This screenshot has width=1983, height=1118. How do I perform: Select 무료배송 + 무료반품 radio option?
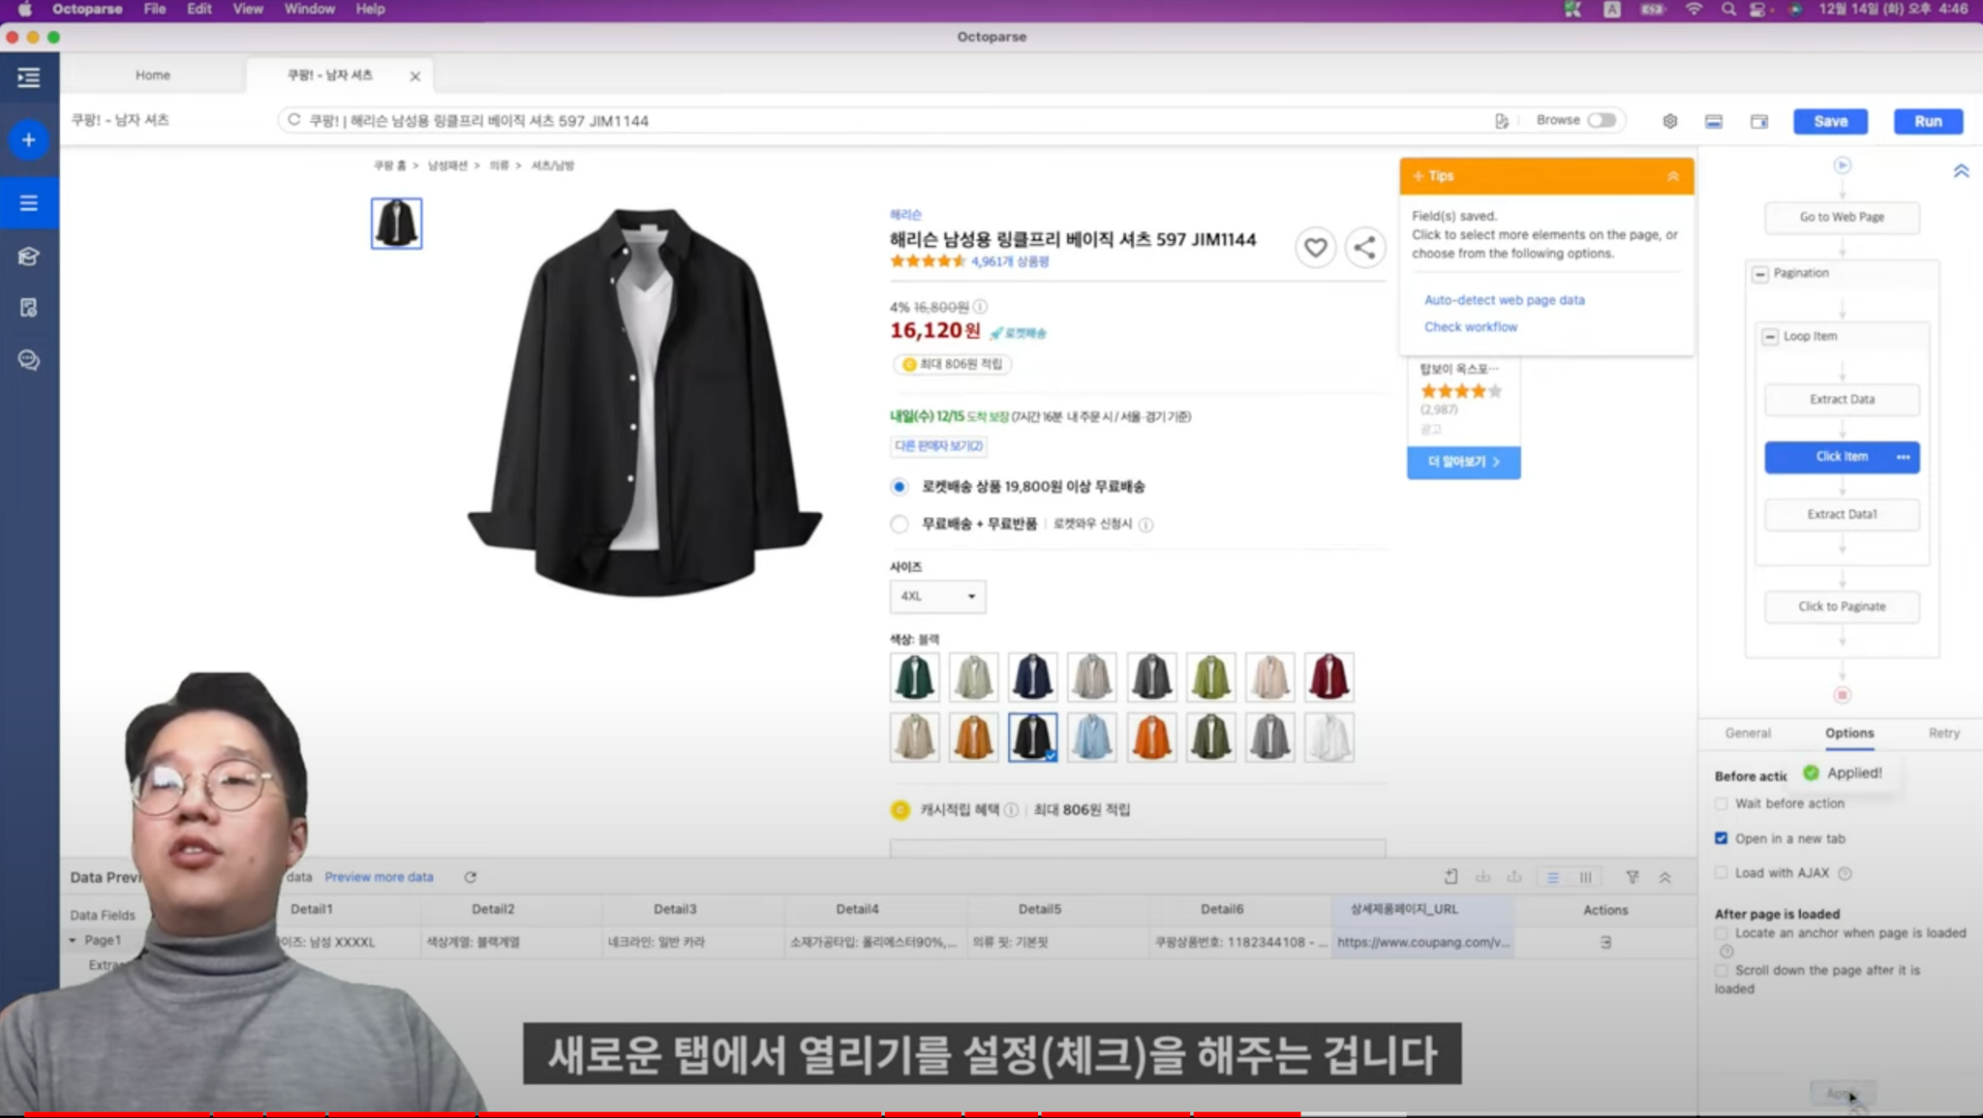tap(900, 524)
